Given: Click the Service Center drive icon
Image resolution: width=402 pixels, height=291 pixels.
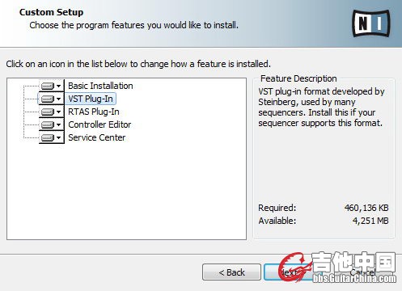Looking at the screenshot, I should 48,137.
